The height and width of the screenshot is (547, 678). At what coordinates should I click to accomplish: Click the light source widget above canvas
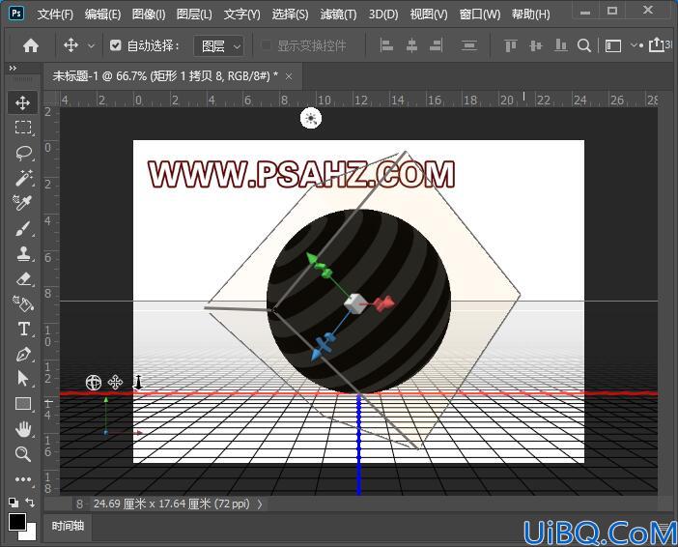[x=311, y=118]
